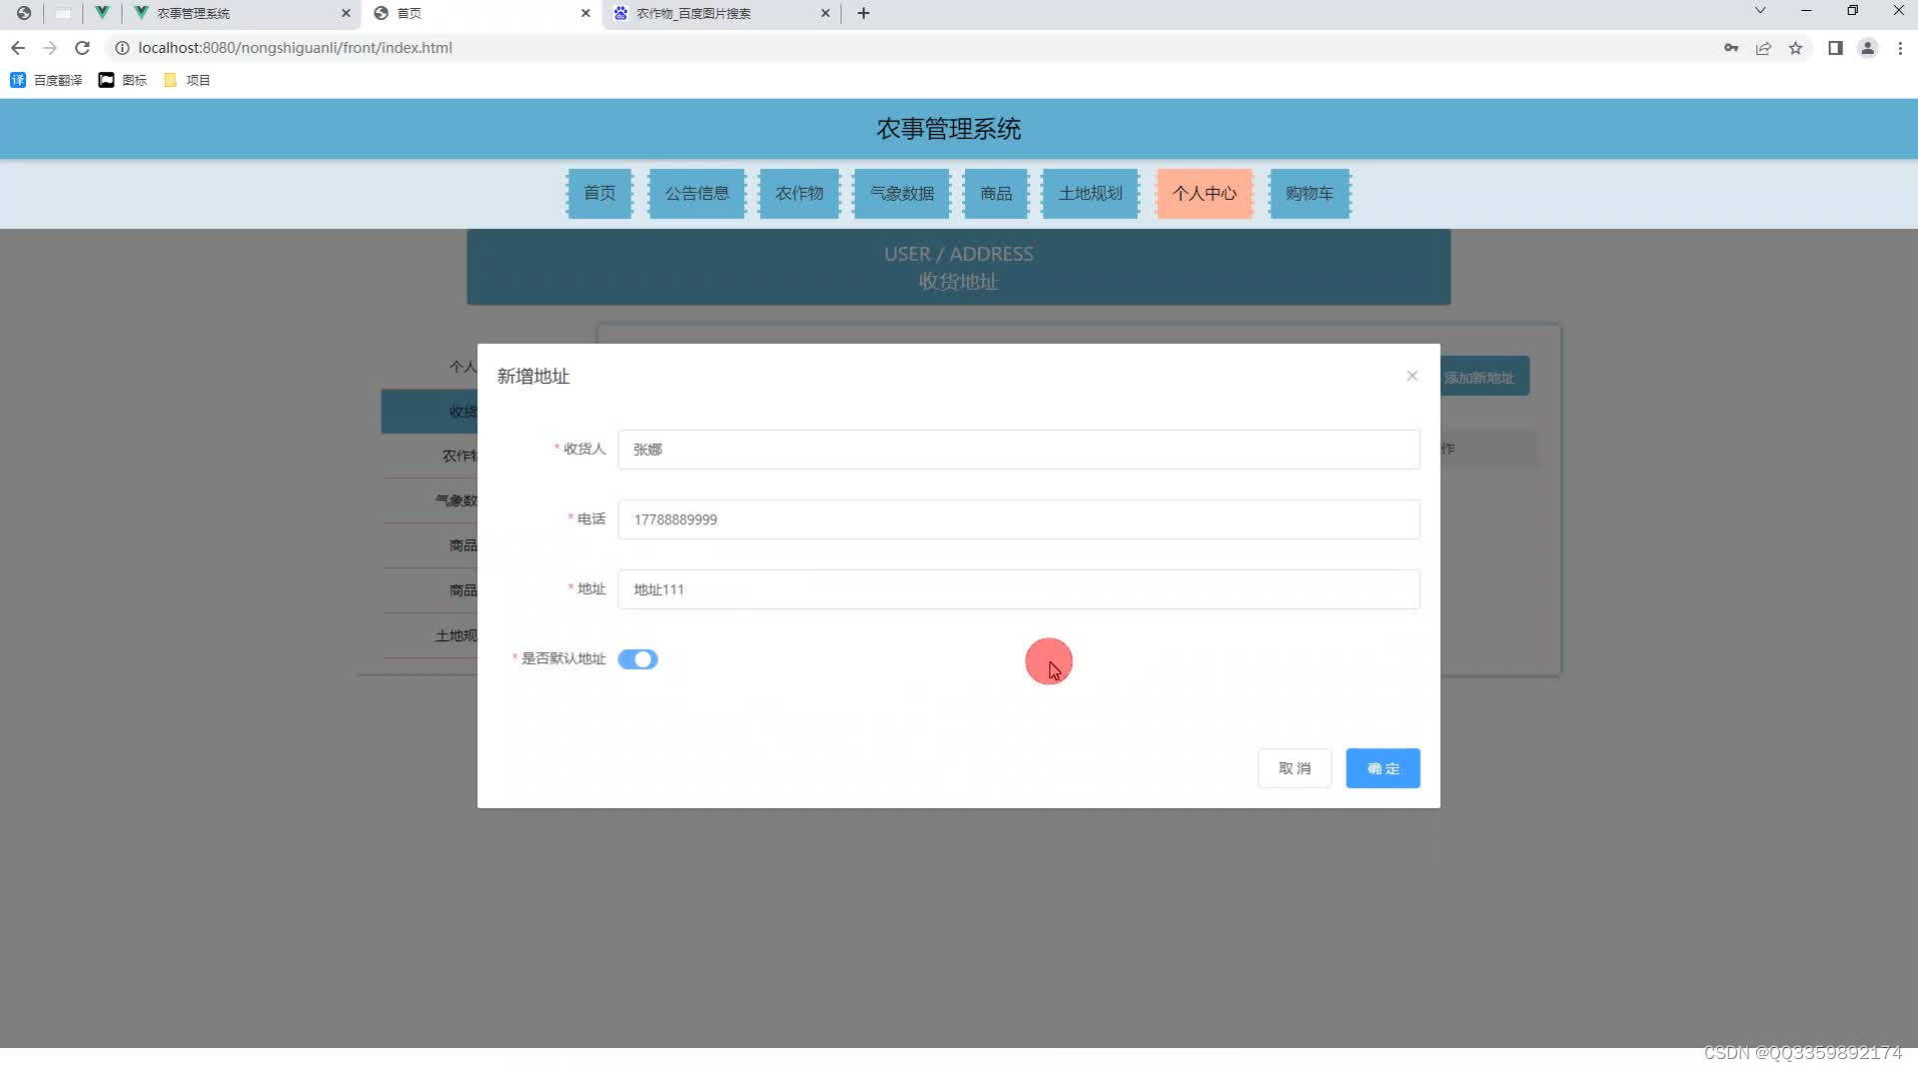
Task: Go back with browser back arrow
Action: (18, 48)
